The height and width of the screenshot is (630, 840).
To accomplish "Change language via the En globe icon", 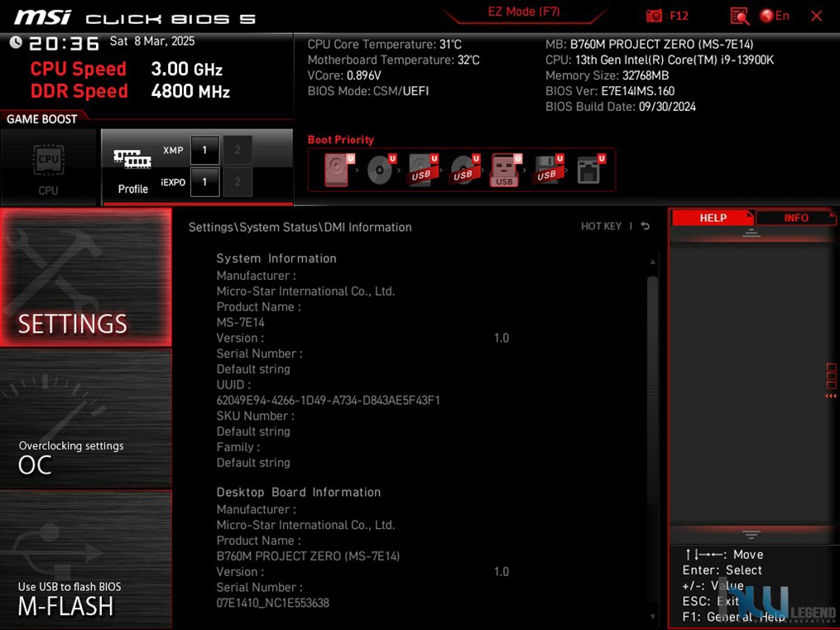I will pos(774,16).
